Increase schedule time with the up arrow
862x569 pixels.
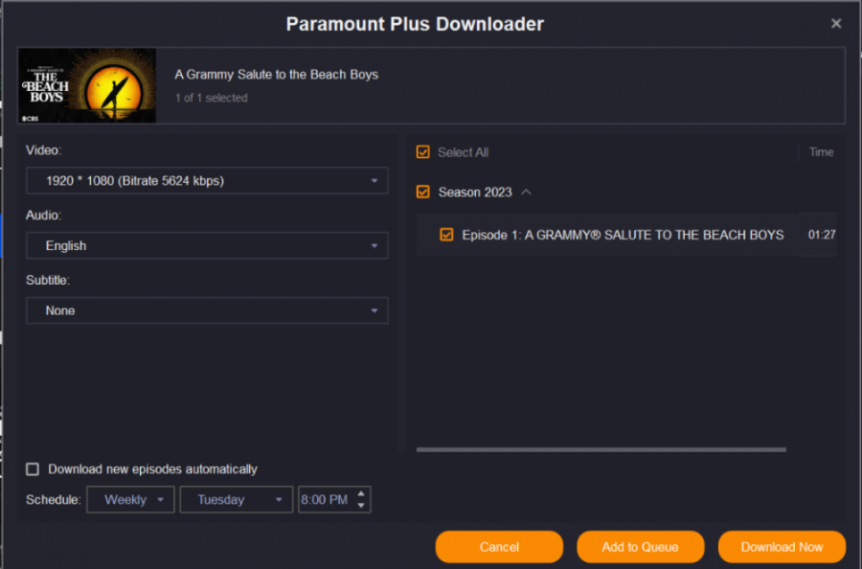coord(361,493)
